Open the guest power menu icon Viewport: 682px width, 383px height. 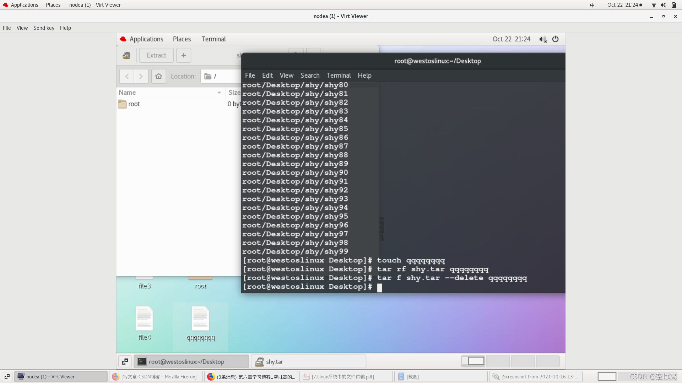(556, 39)
